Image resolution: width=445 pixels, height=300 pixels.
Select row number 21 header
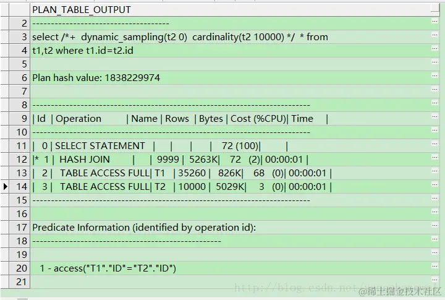pos(19,282)
